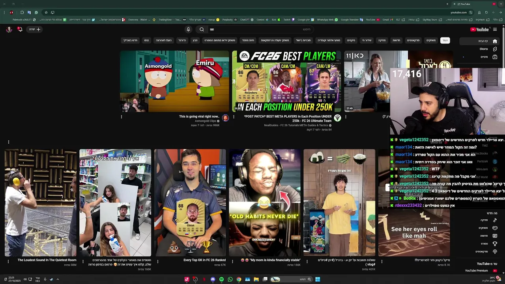505x284 pixels.
Task: Select the נצפו filter chip
Action: pos(146,40)
